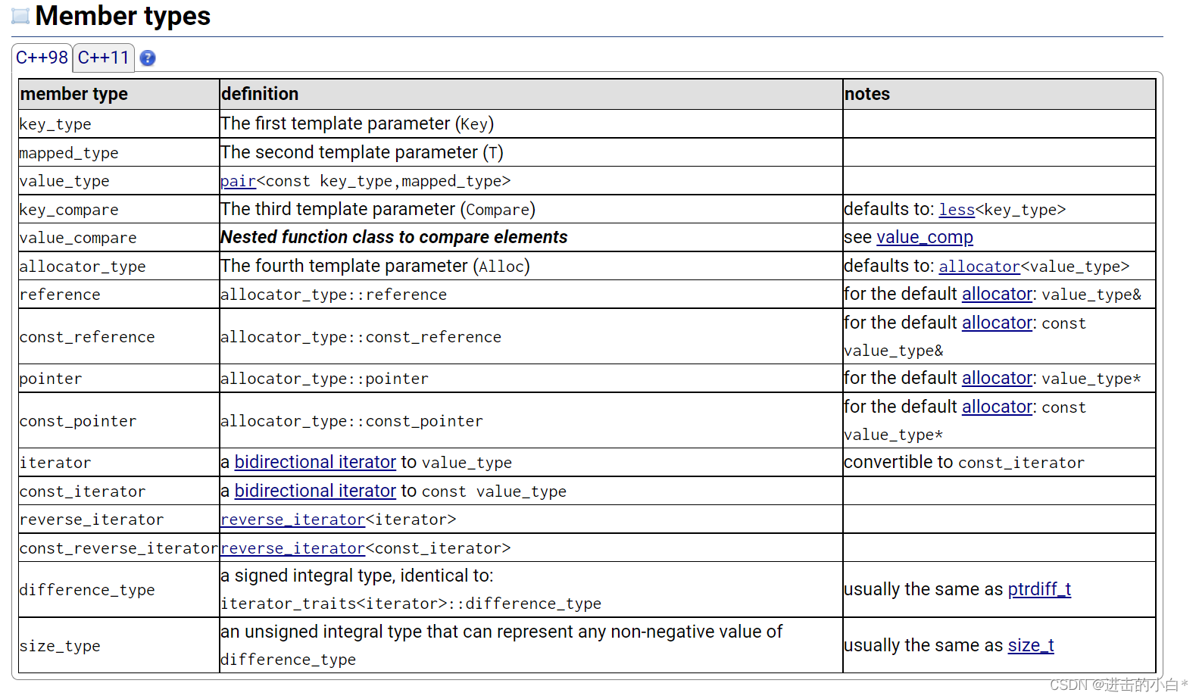Click the value_compare cell
The image size is (1199, 699).
pos(119,238)
